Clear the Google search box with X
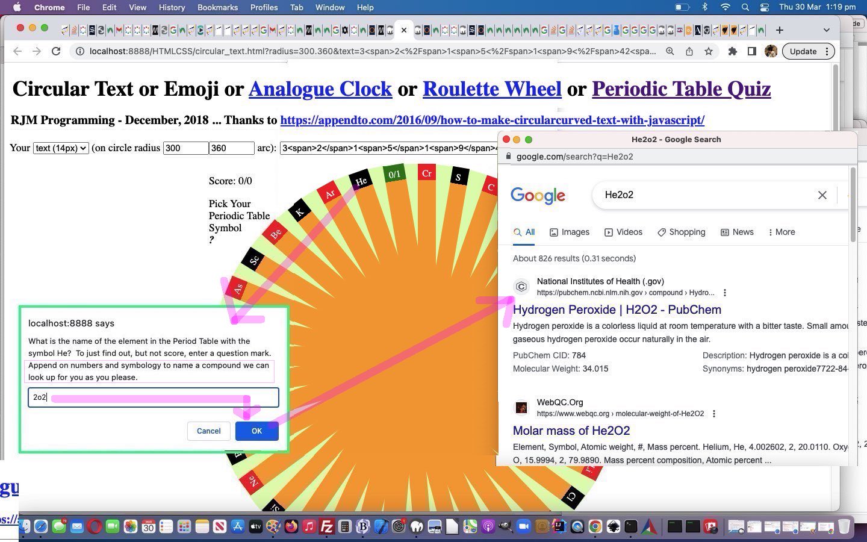 (x=822, y=195)
